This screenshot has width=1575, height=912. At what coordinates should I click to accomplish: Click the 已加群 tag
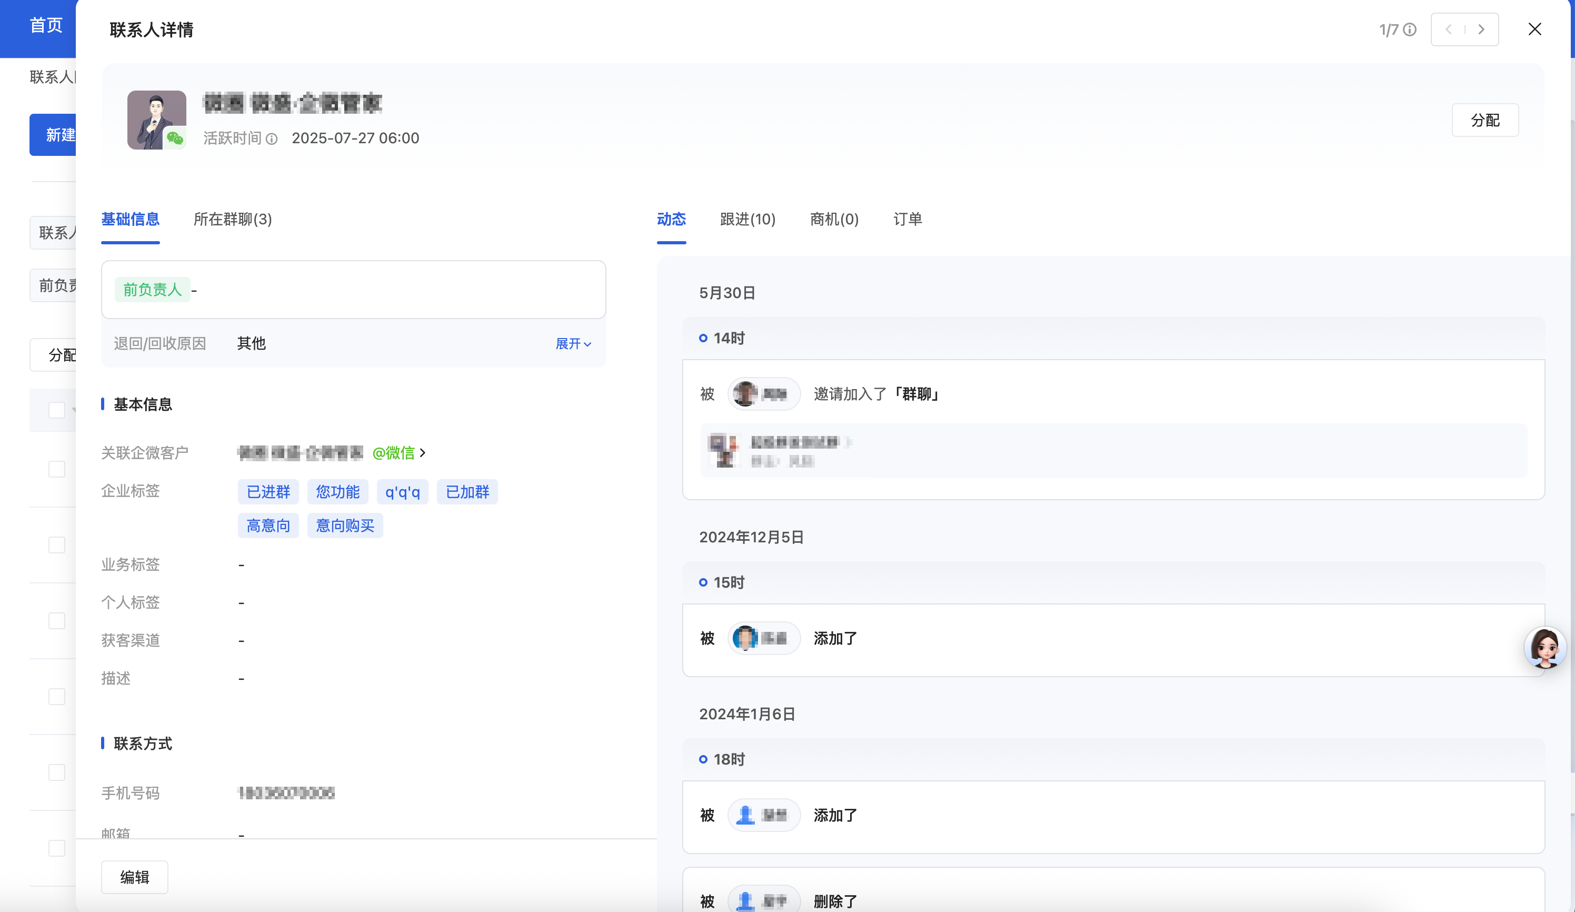coord(467,492)
